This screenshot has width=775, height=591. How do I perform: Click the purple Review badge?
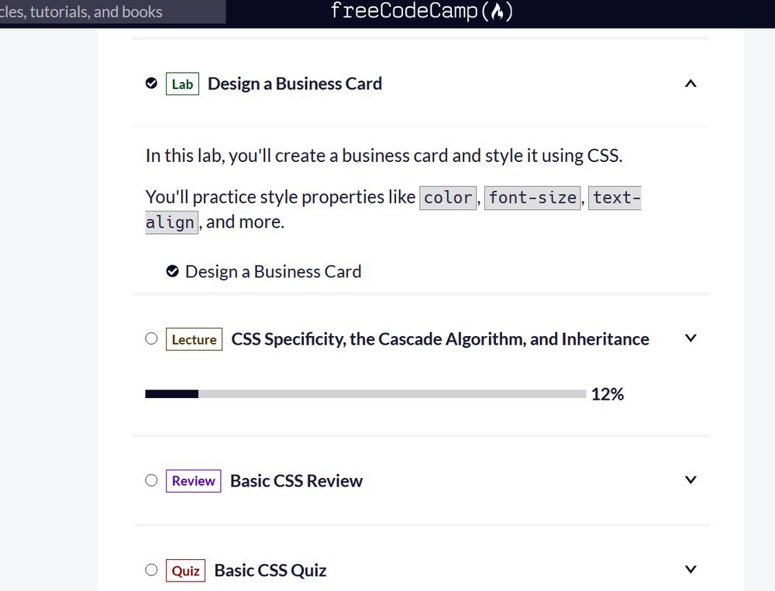click(192, 480)
